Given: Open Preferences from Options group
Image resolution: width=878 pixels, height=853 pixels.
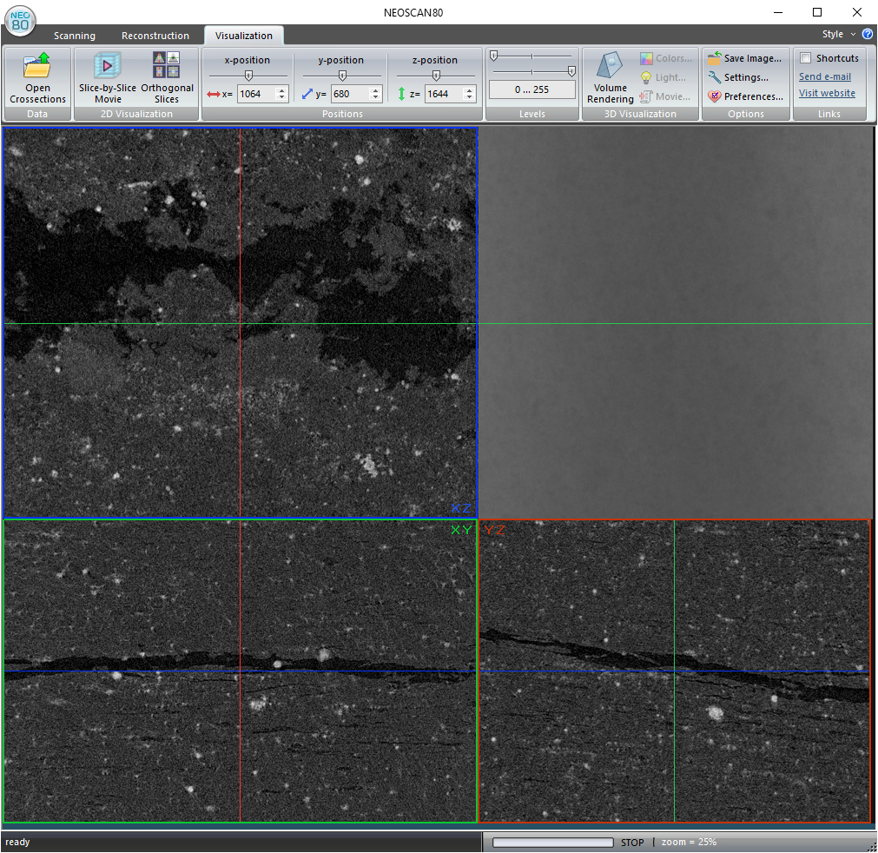Looking at the screenshot, I should click(745, 96).
